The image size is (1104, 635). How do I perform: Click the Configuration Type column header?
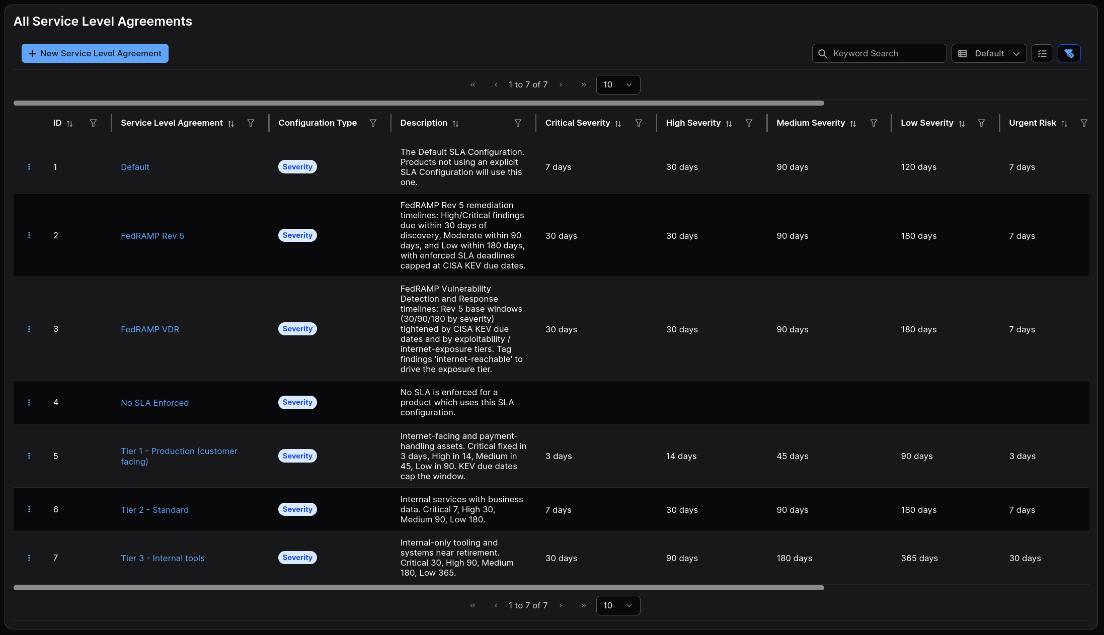click(318, 123)
